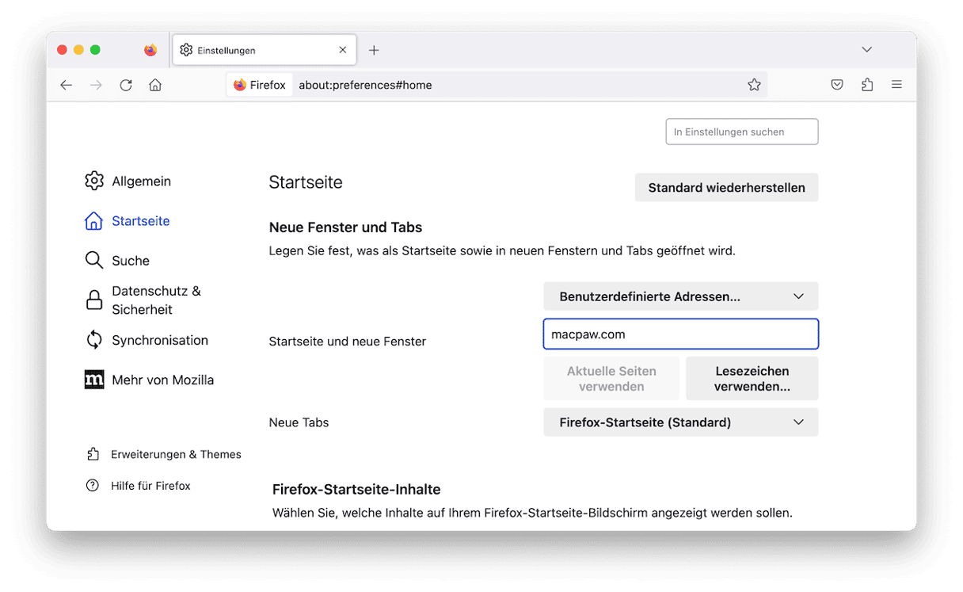Click the Neue Tabs label
Viewport: 963px width, 592px height.
coord(299,422)
